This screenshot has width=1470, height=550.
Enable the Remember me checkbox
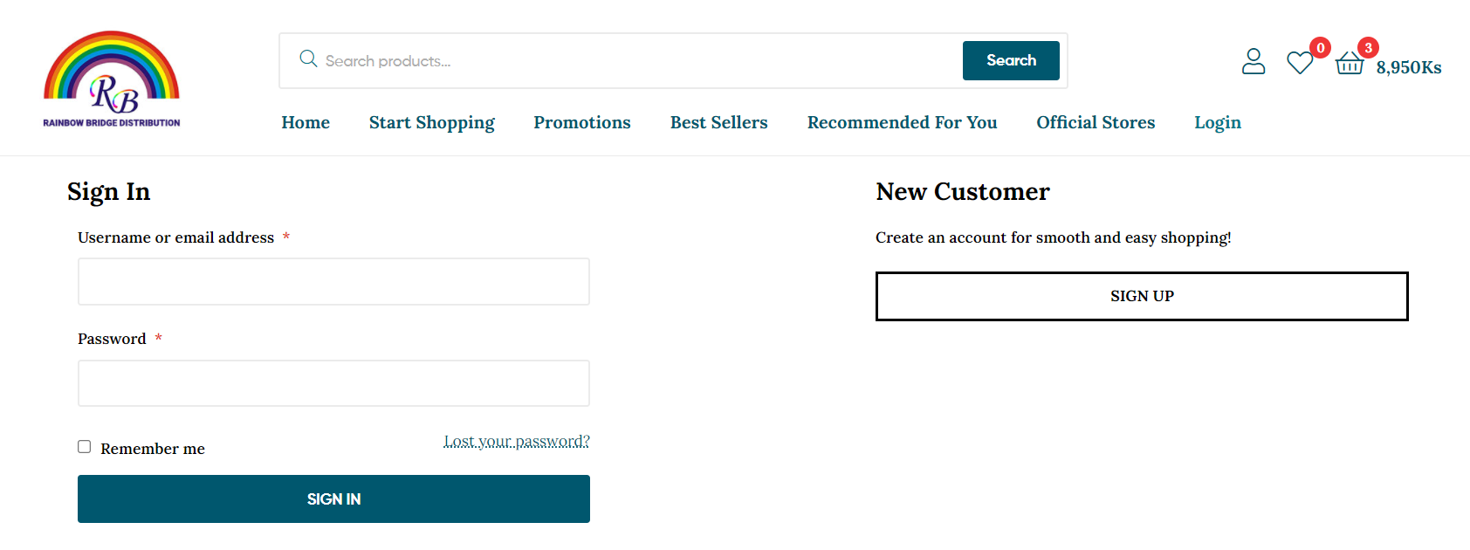(x=84, y=447)
